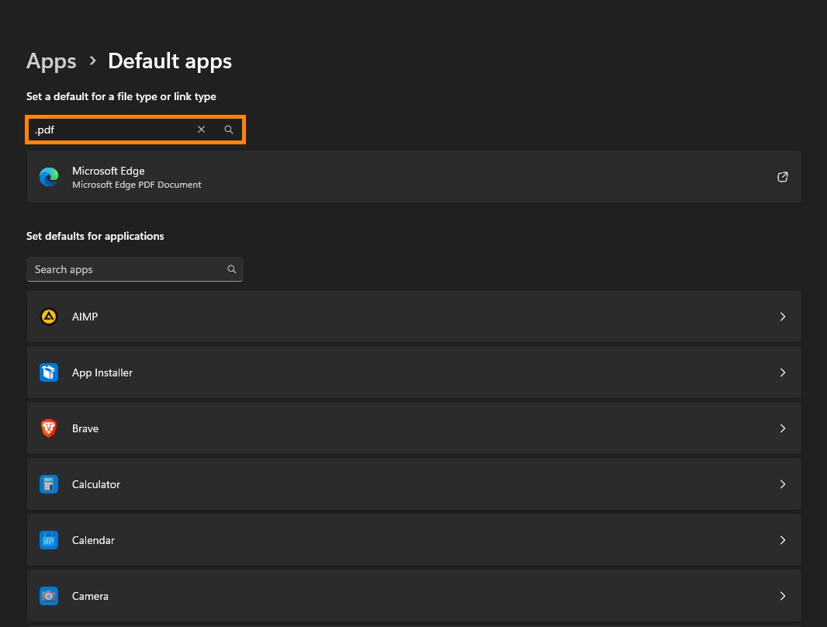This screenshot has width=827, height=627.
Task: Open Brave default settings
Action: (414, 428)
